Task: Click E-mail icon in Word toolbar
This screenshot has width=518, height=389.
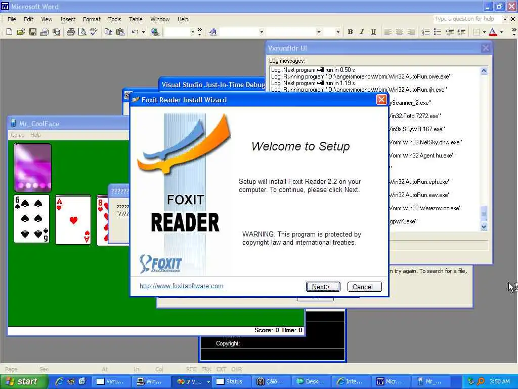Action: (x=45, y=32)
